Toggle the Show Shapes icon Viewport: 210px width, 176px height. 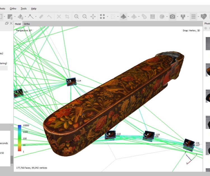point(204,16)
